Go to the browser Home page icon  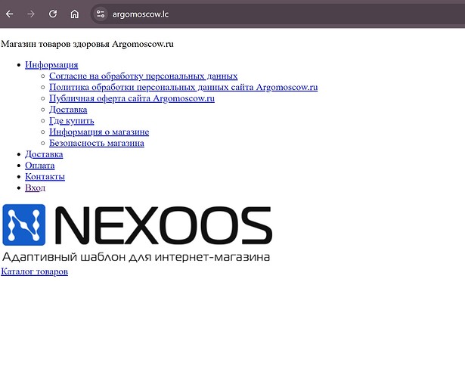74,14
